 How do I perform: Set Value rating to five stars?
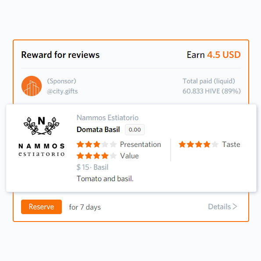[x=113, y=156]
